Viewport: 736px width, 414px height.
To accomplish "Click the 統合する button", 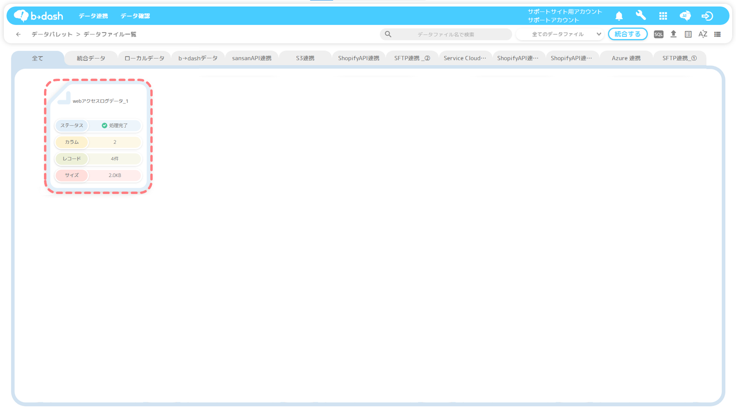I will coord(628,34).
